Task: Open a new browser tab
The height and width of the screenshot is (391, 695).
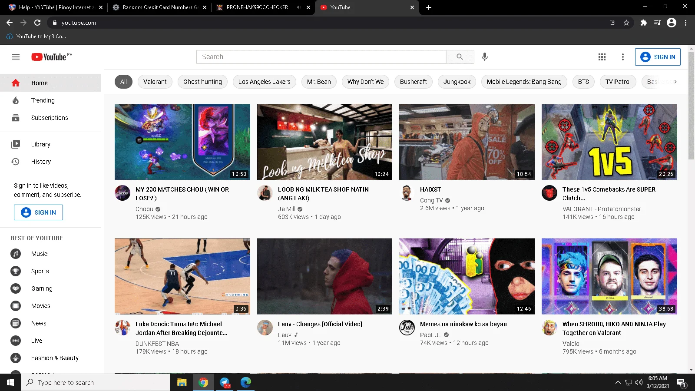Action: click(429, 7)
